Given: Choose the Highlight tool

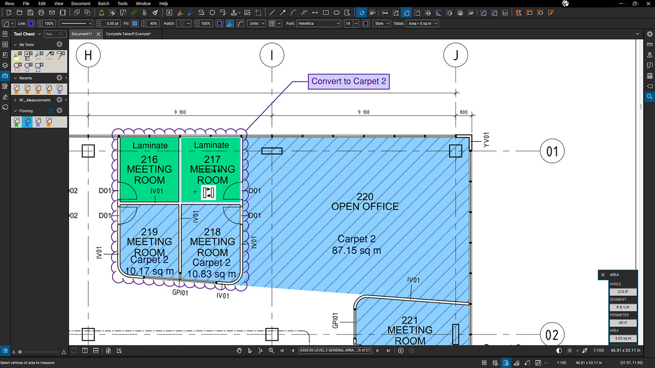Looking at the screenshot, I should 180,13.
